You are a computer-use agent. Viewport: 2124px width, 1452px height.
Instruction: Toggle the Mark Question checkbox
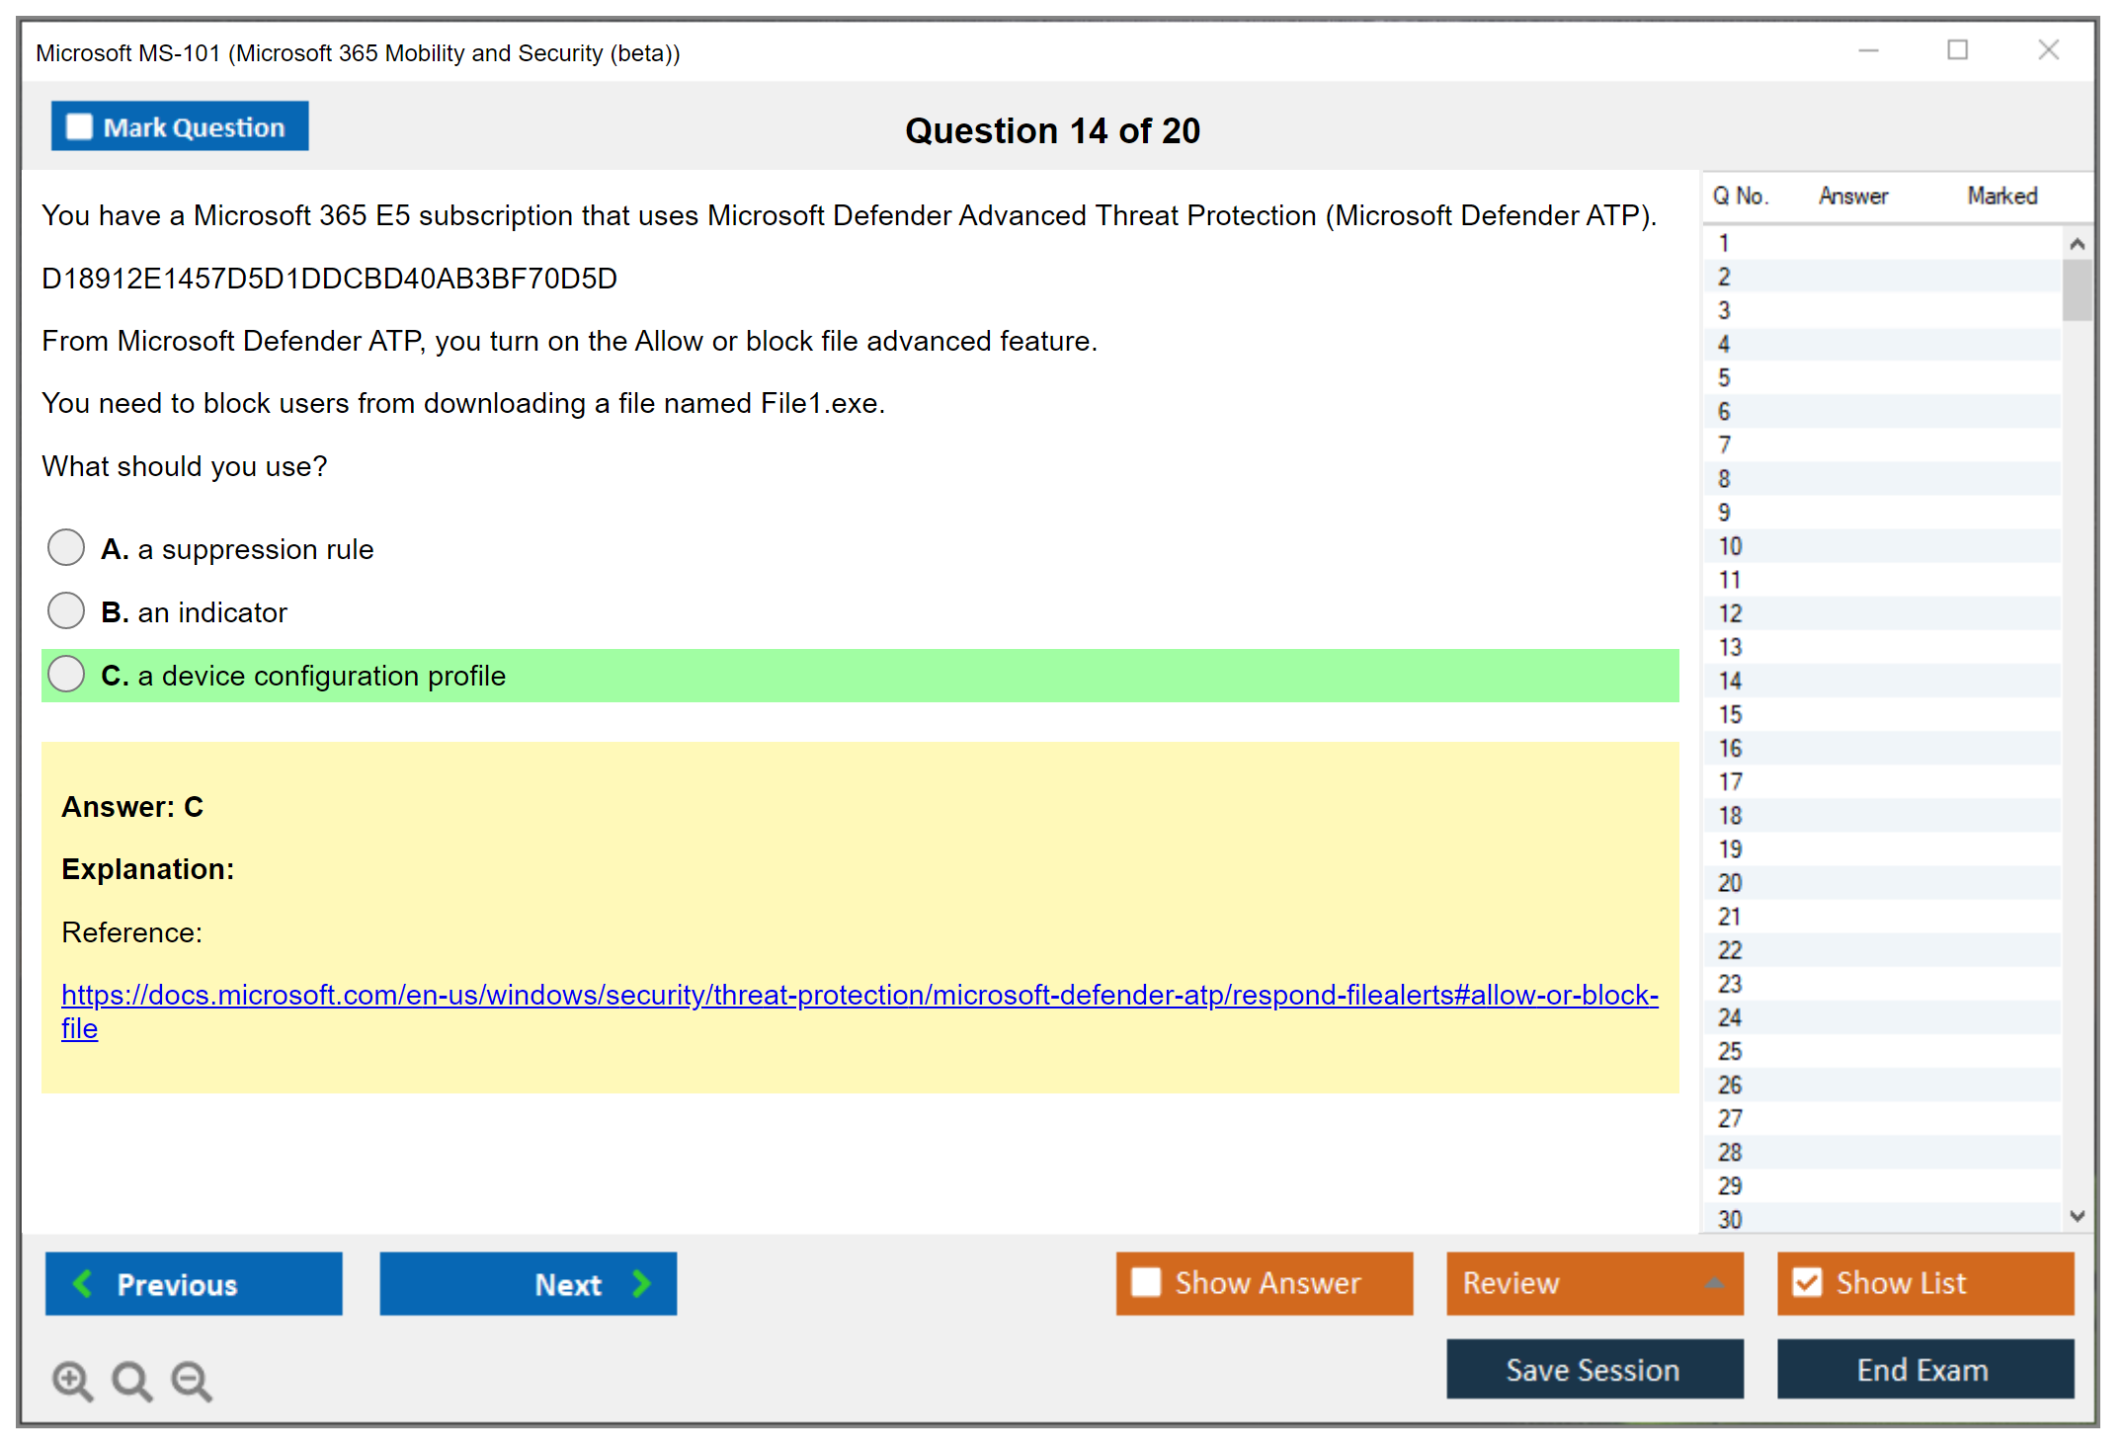click(79, 126)
